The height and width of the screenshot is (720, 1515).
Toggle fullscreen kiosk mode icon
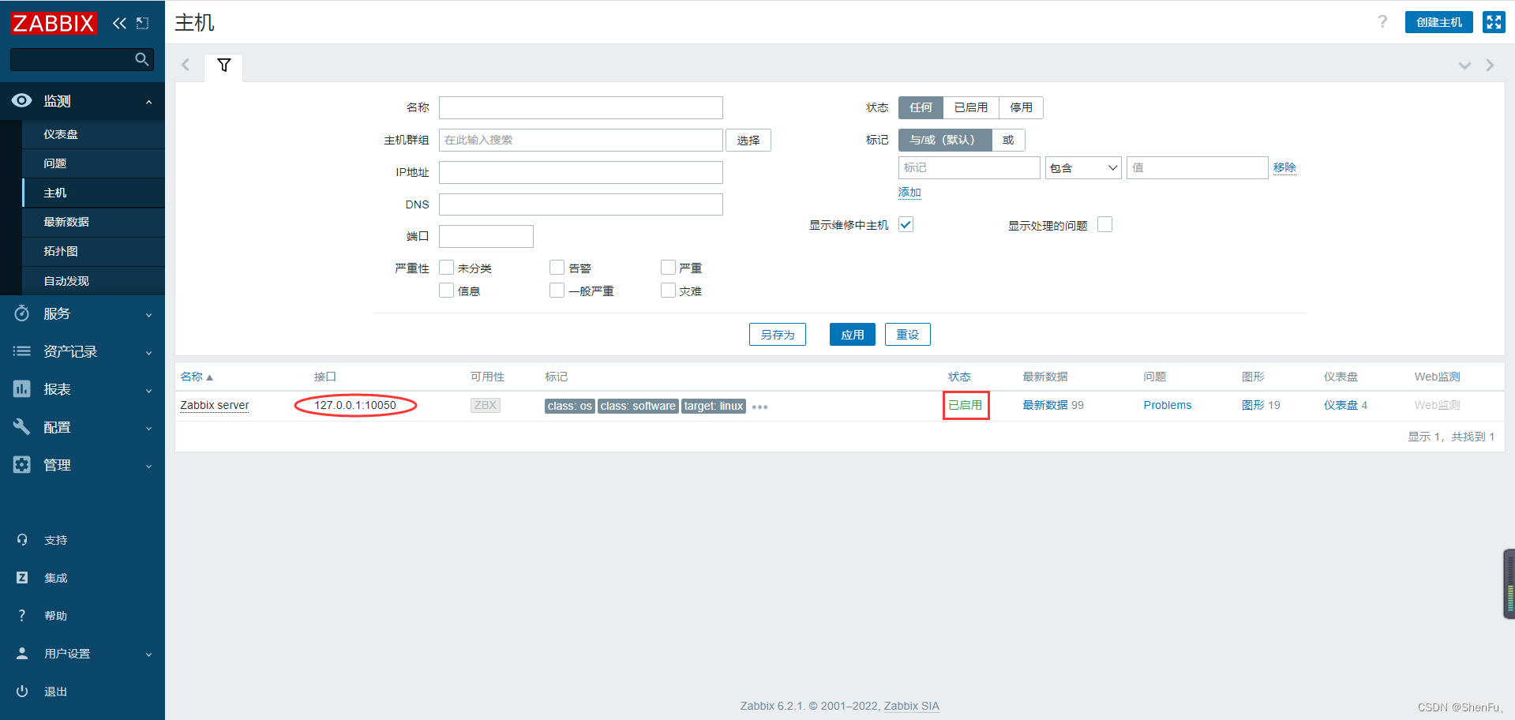1494,22
